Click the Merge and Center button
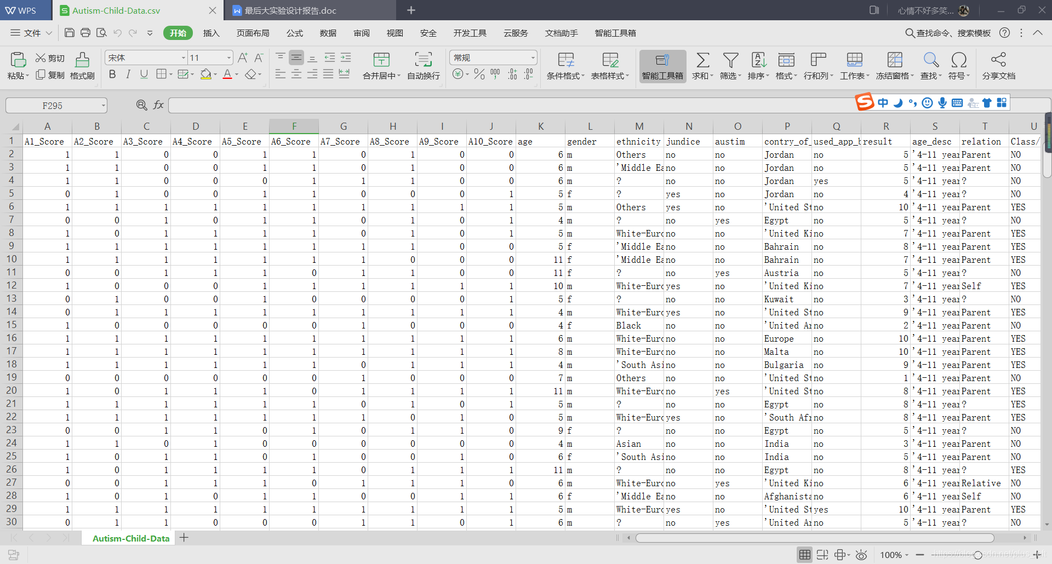Image resolution: width=1052 pixels, height=564 pixels. [x=381, y=66]
